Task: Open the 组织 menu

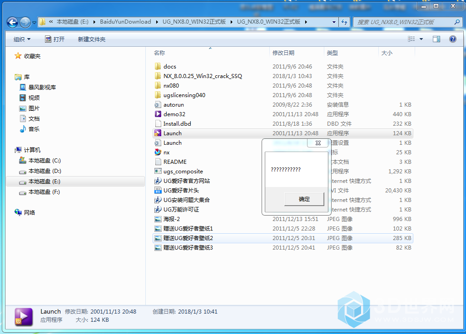Action: (22, 39)
